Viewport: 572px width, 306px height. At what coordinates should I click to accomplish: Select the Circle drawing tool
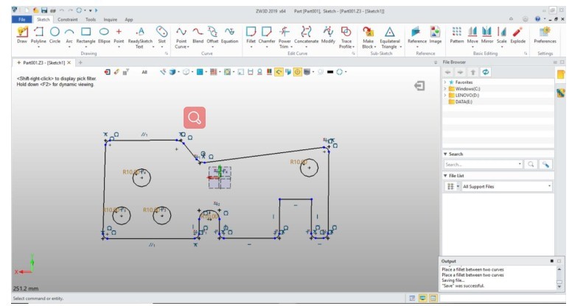coord(55,32)
